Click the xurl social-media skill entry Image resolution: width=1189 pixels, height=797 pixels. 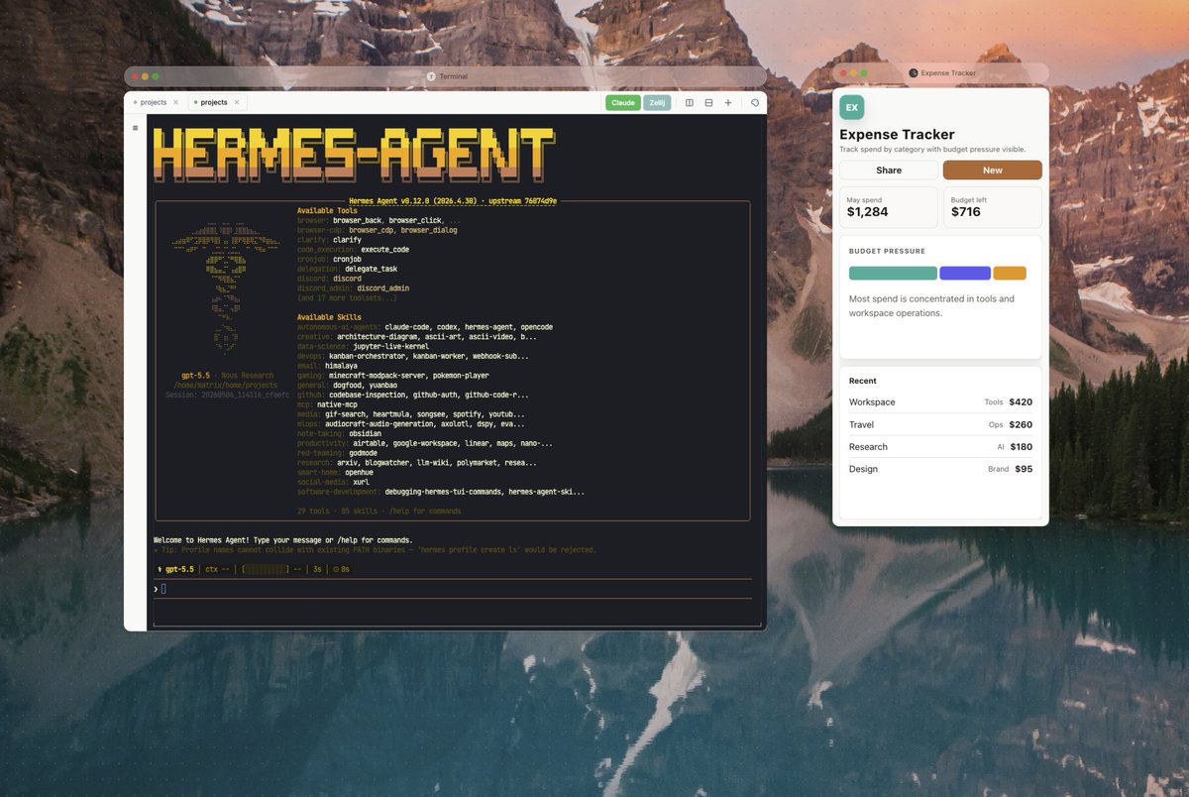coord(361,482)
